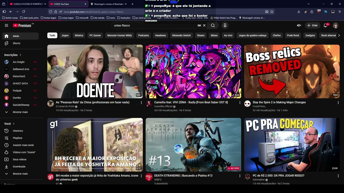Select the Tudo filter chip
The image size is (344, 193).
[52, 35]
